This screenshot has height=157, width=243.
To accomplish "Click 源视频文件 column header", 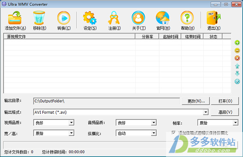I will tap(69, 37).
